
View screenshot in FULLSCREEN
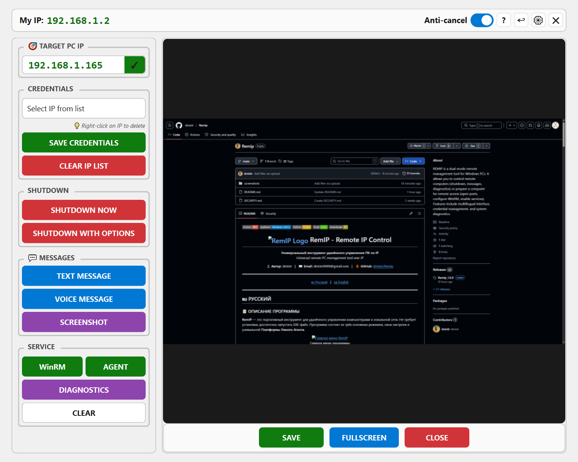pos(364,438)
